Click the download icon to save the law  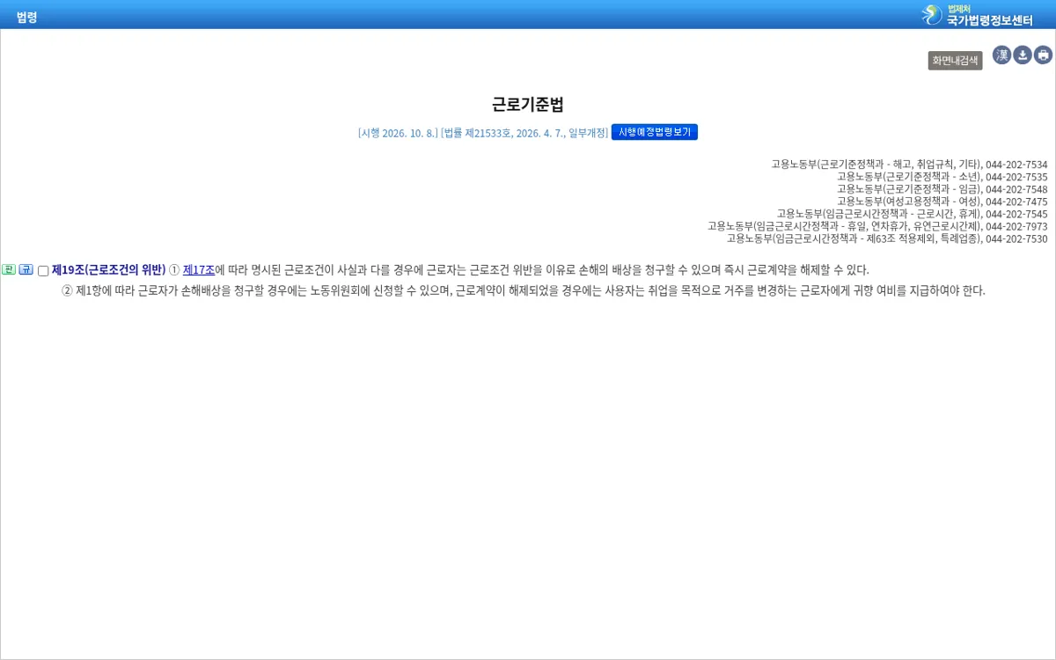coord(1023,55)
